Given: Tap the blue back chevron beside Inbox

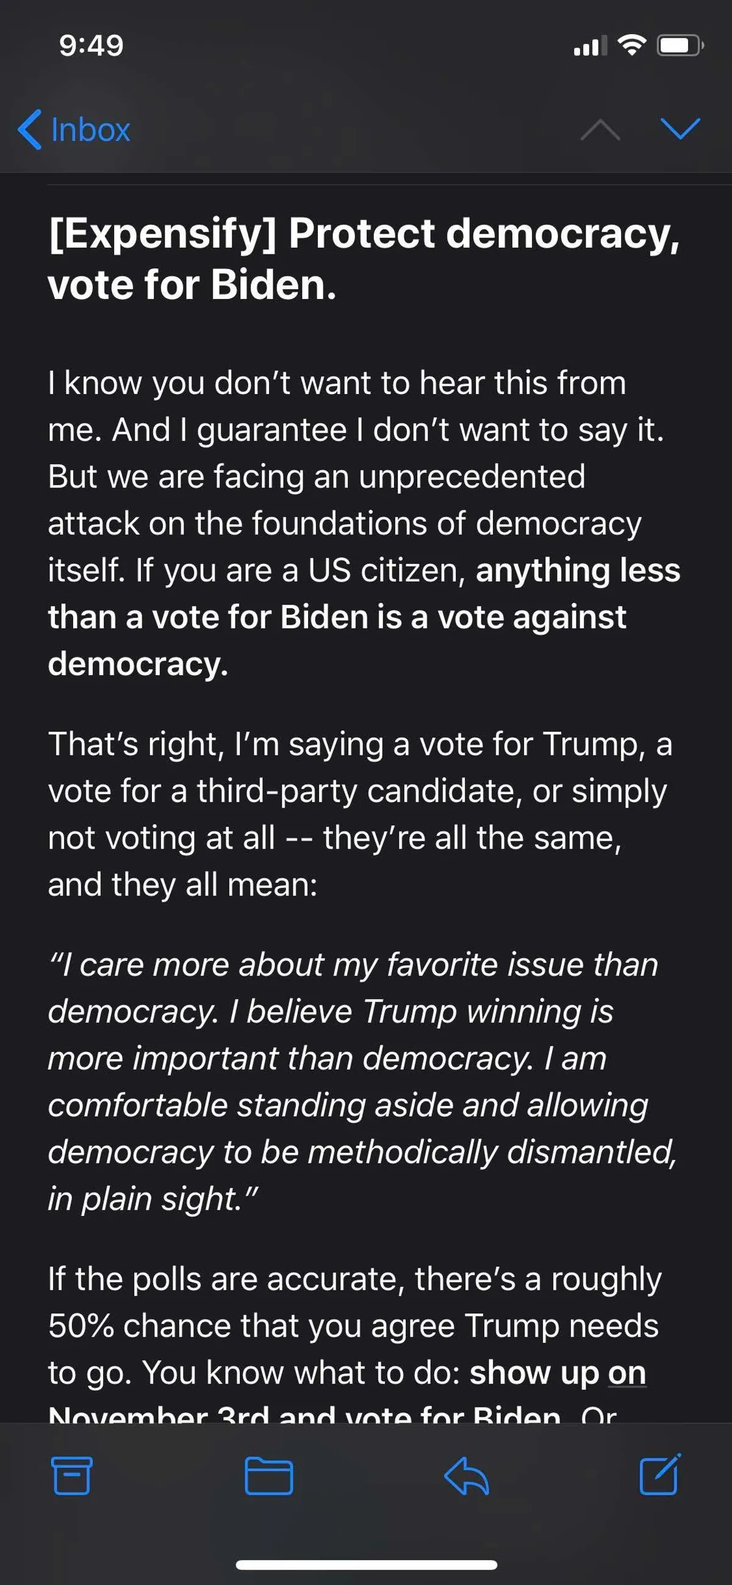Looking at the screenshot, I should [29, 130].
